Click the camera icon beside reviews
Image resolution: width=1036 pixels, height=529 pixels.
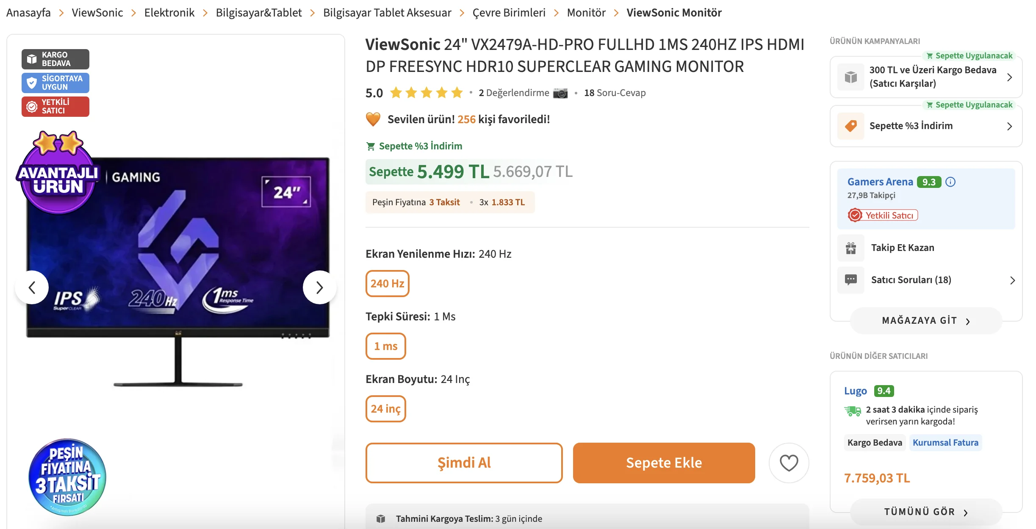coord(560,93)
